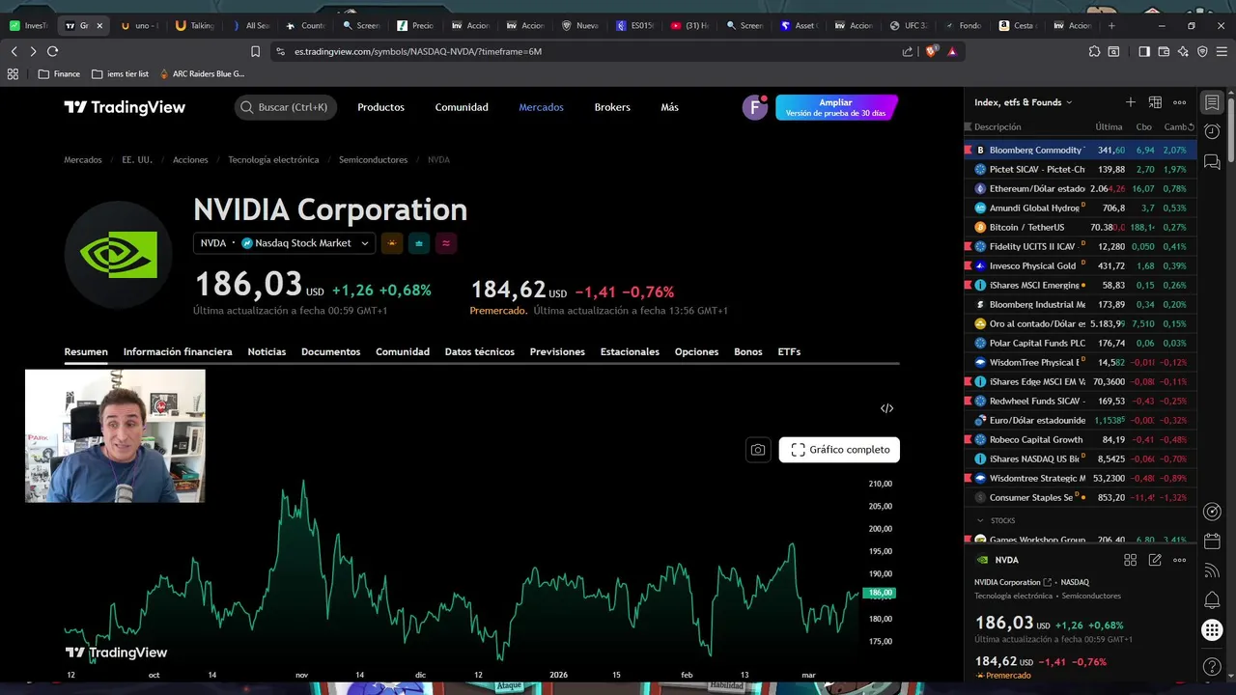Open the alerts clock sidebar icon
Image resolution: width=1236 pixels, height=695 pixels.
1212,131
